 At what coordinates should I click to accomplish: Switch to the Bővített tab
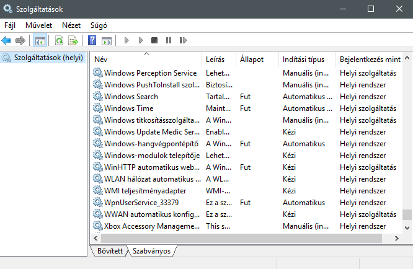[110, 251]
